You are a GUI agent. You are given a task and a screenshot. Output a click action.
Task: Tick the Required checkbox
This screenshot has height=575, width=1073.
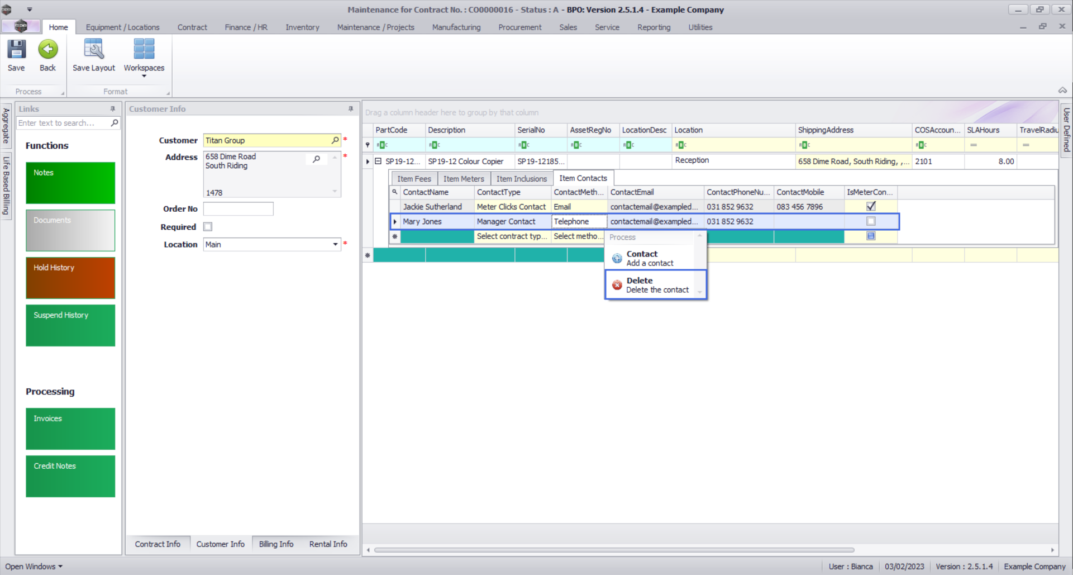208,227
